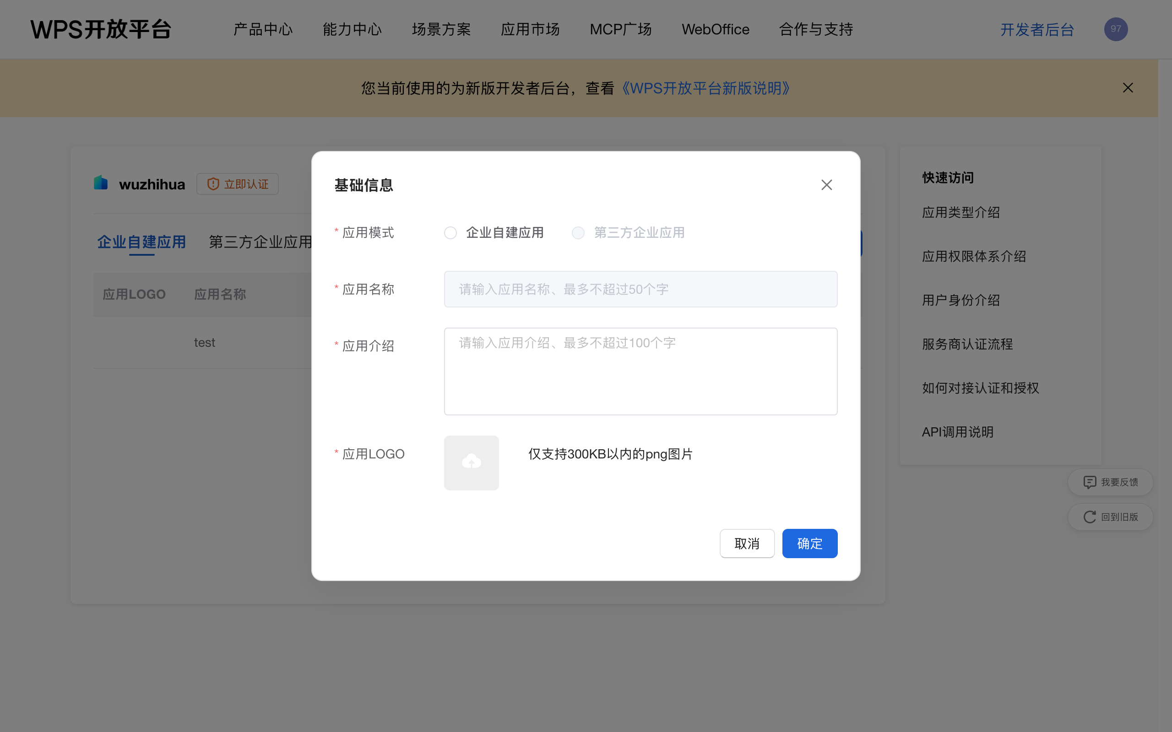Click the 应用介绍 text area
The height and width of the screenshot is (732, 1172).
tap(640, 371)
